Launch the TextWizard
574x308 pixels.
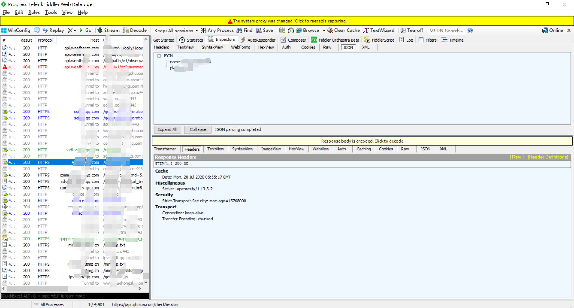click(379, 30)
